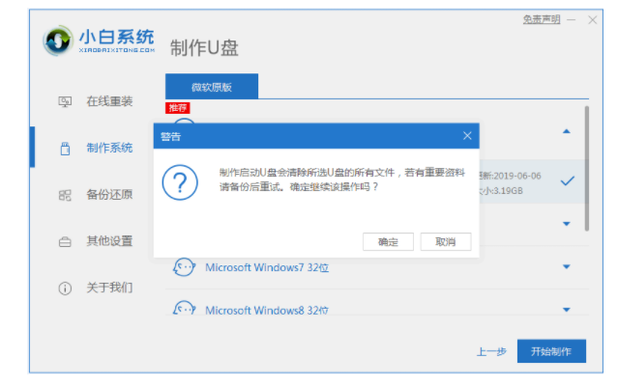
Task: Switch to the 微软原版 tab
Action: pos(212,87)
